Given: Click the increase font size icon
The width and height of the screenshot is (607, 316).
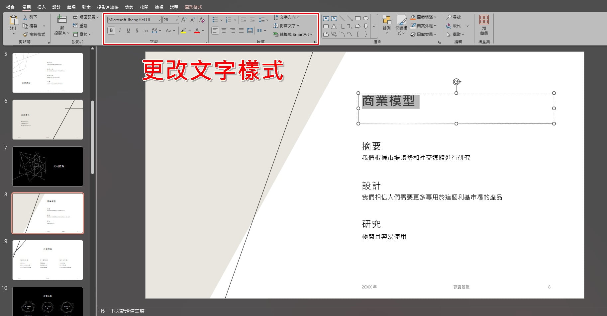Looking at the screenshot, I should coord(184,20).
